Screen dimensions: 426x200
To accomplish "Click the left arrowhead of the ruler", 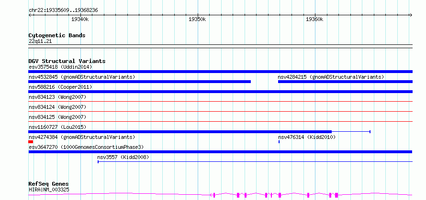I will (x=30, y=15).
